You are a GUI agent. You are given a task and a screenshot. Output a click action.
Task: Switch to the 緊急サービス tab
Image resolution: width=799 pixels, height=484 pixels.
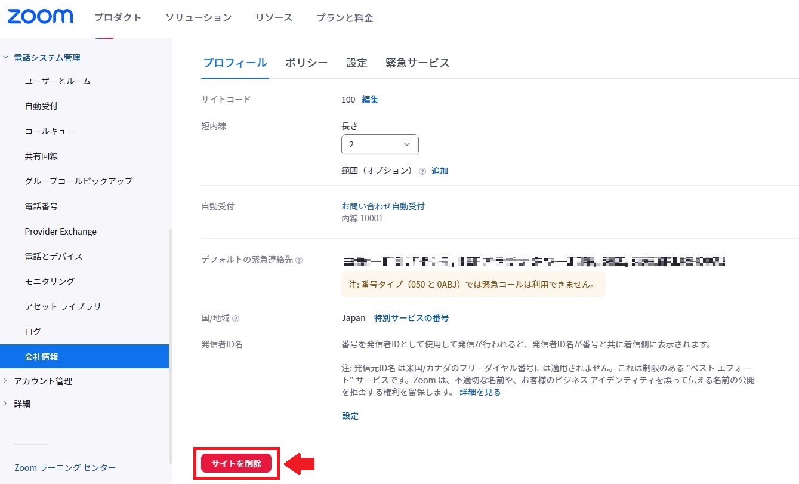tap(417, 63)
